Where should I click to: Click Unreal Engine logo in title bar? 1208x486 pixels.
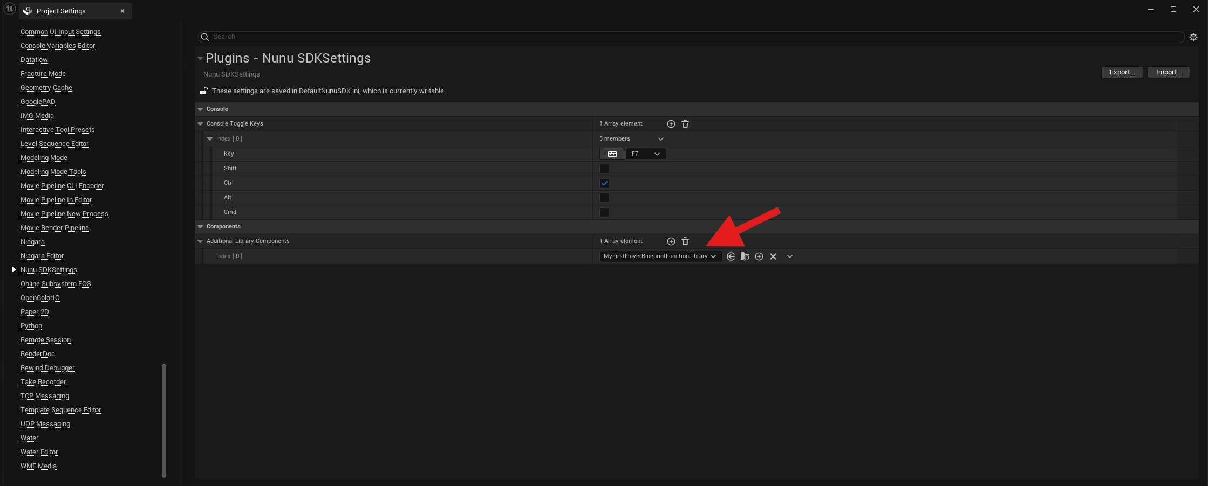(x=9, y=9)
